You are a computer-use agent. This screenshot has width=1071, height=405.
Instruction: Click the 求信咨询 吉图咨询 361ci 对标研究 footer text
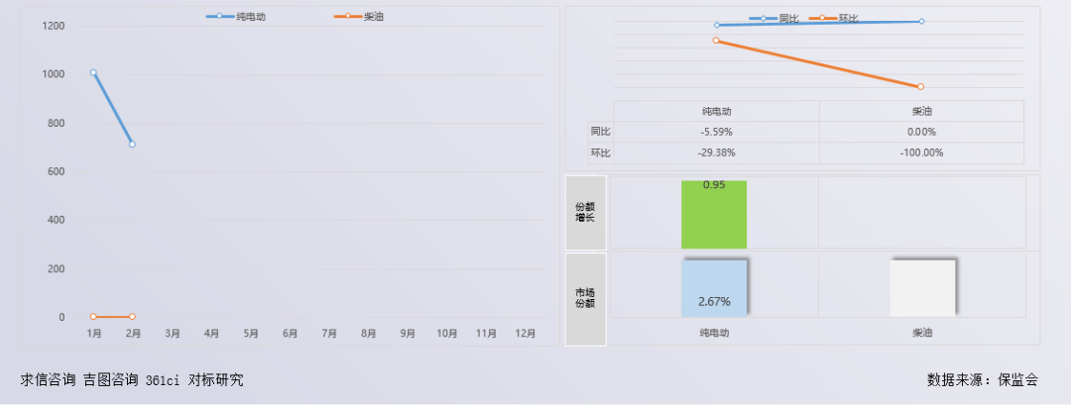point(132,379)
